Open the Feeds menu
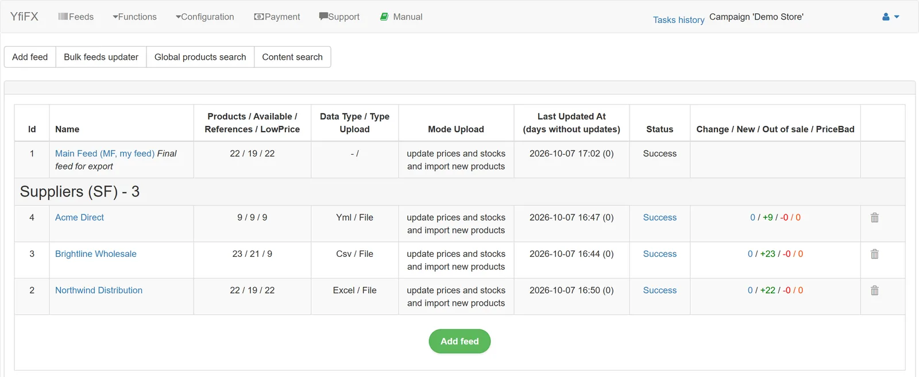Viewport: 919px width, 377px height. (76, 17)
